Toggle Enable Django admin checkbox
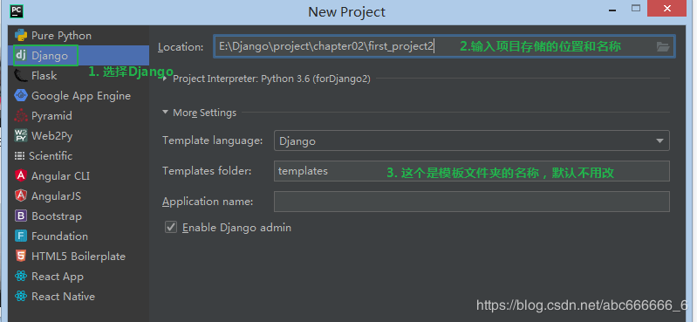697x322 pixels. point(171,227)
